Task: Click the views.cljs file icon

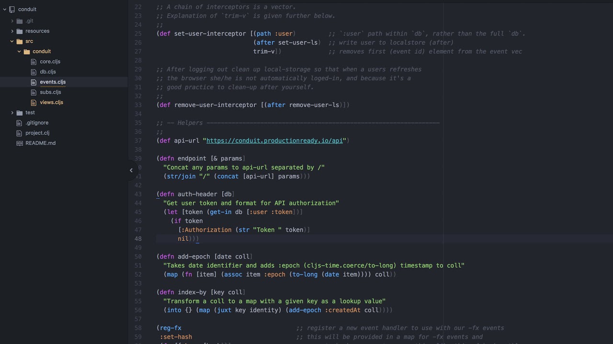Action: coord(34,102)
